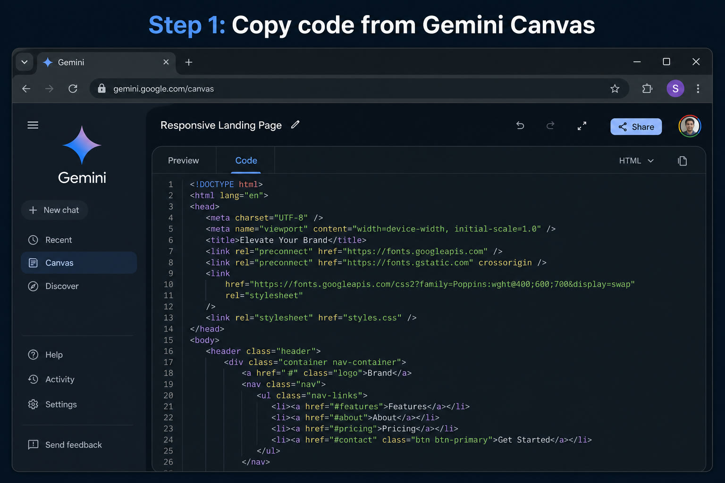Open the browser profile S avatar

[x=675, y=88]
